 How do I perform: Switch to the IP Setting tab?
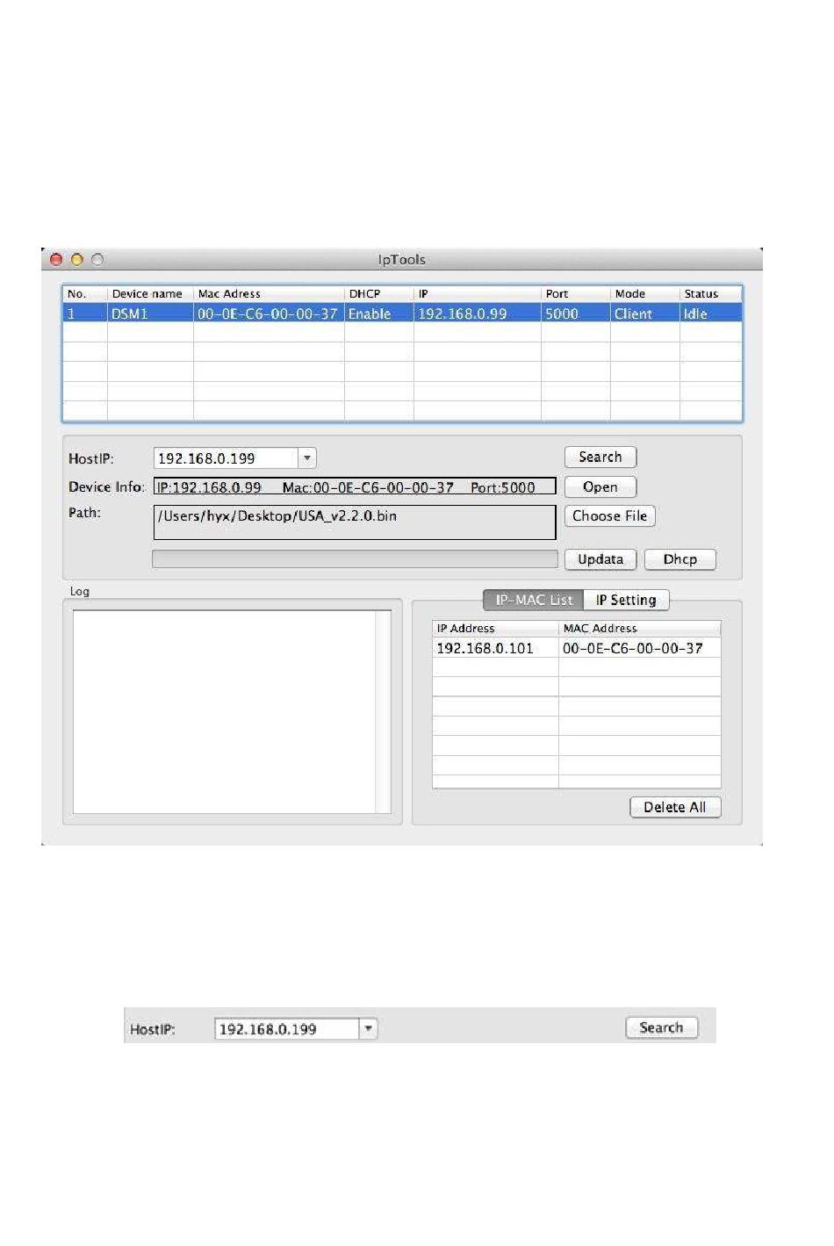[x=625, y=600]
